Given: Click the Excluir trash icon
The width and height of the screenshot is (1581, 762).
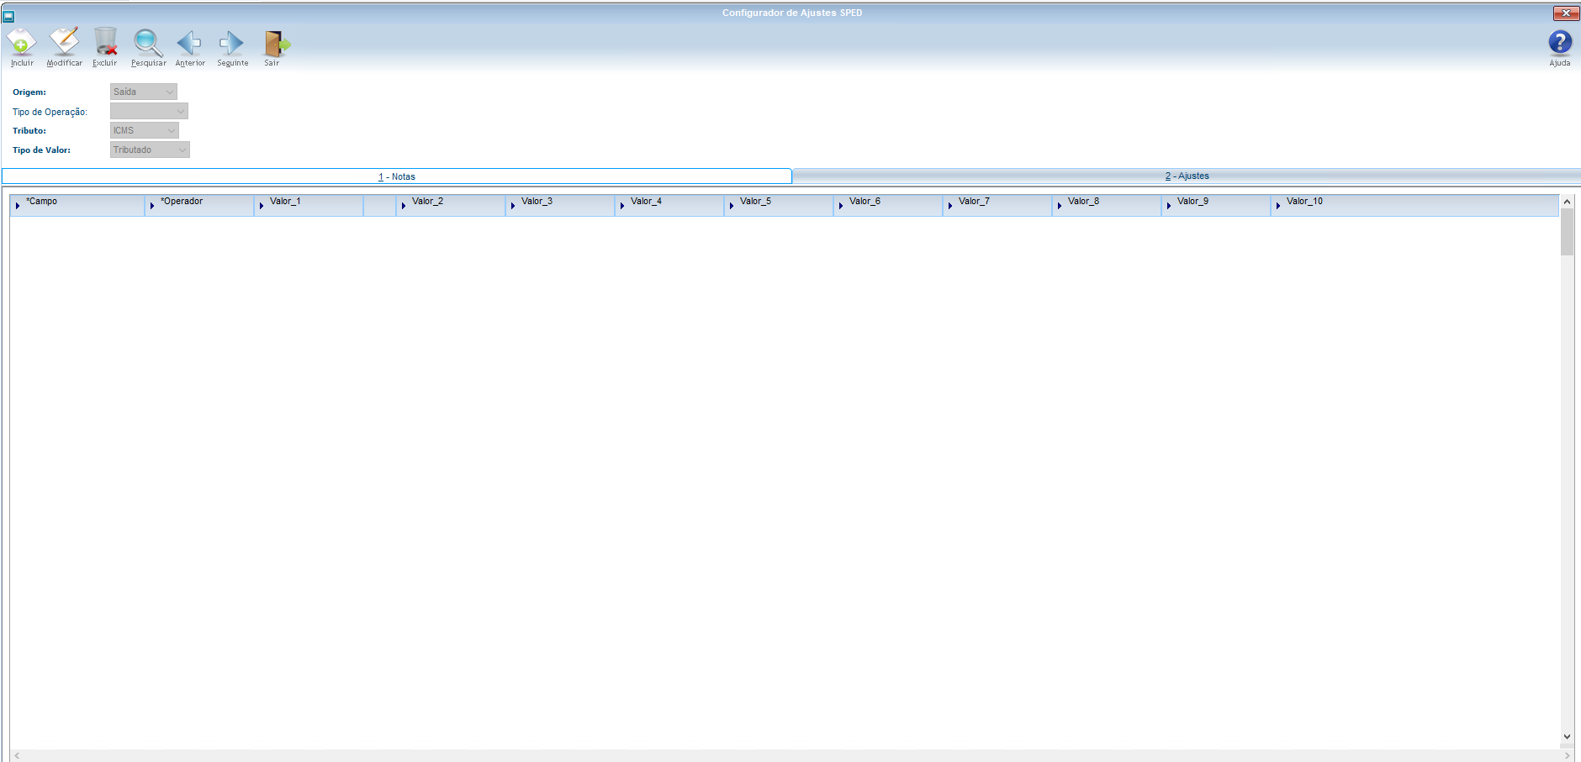Looking at the screenshot, I should (x=105, y=42).
